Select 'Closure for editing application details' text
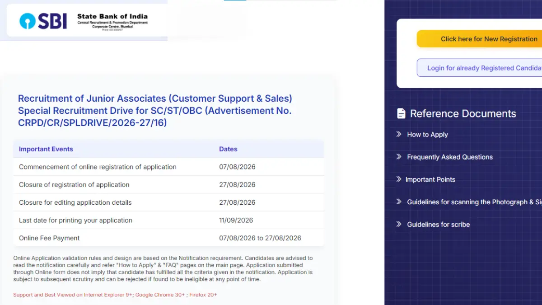The width and height of the screenshot is (542, 305). (x=75, y=202)
